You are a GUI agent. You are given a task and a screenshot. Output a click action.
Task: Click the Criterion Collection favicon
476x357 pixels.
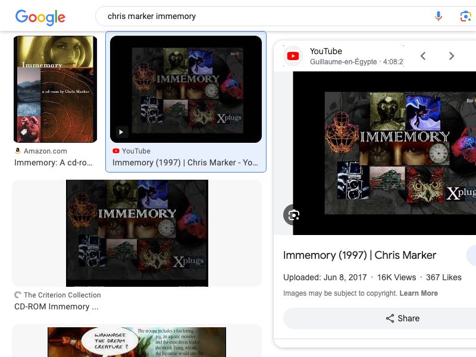(x=18, y=295)
